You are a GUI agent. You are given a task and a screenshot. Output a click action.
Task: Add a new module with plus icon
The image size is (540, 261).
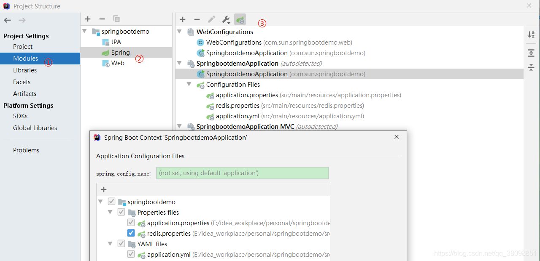[88, 19]
